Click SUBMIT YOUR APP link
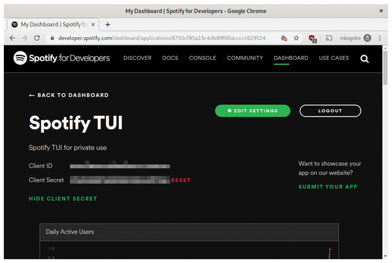This screenshot has height=263, width=392. (x=328, y=187)
